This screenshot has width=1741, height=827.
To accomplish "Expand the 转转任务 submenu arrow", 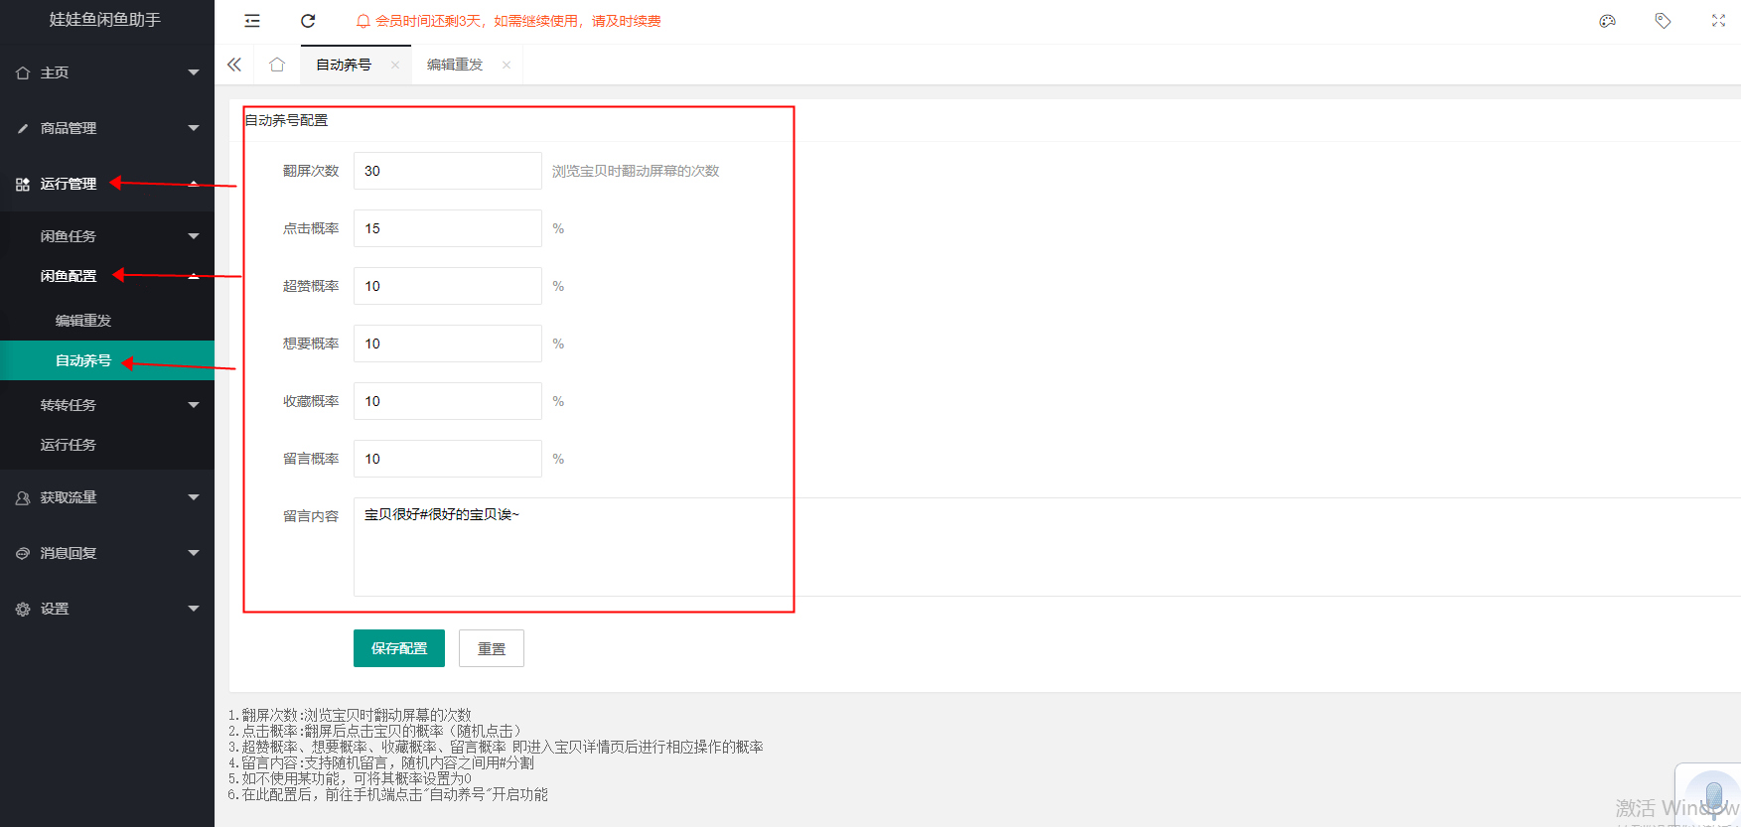I will [194, 405].
